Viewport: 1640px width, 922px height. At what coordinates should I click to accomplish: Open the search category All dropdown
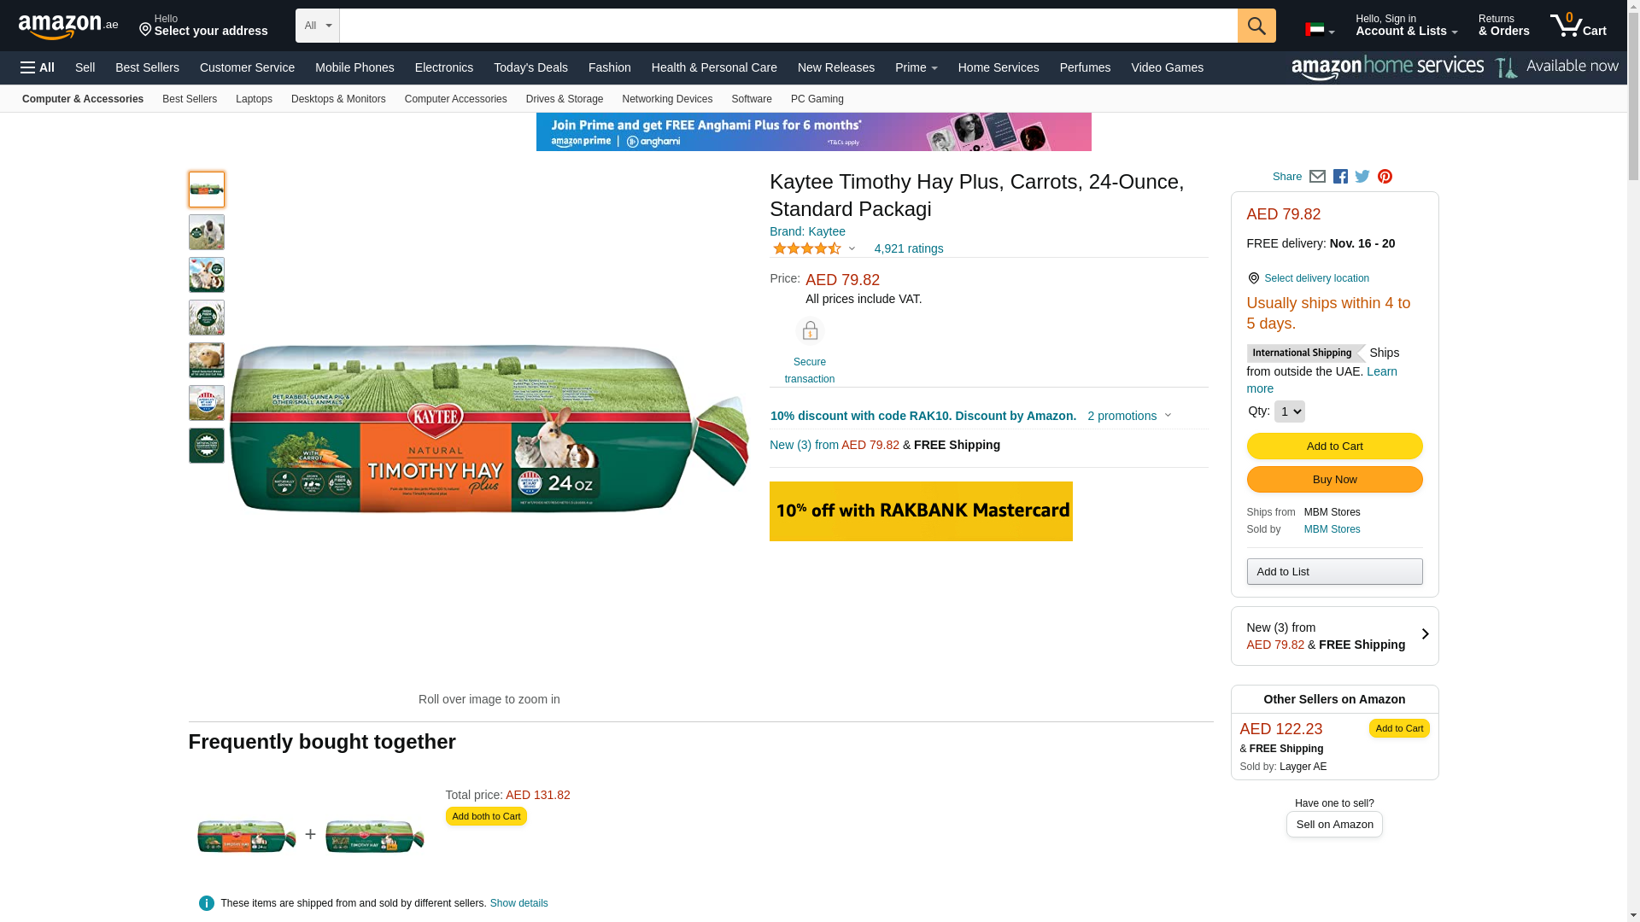point(317,26)
